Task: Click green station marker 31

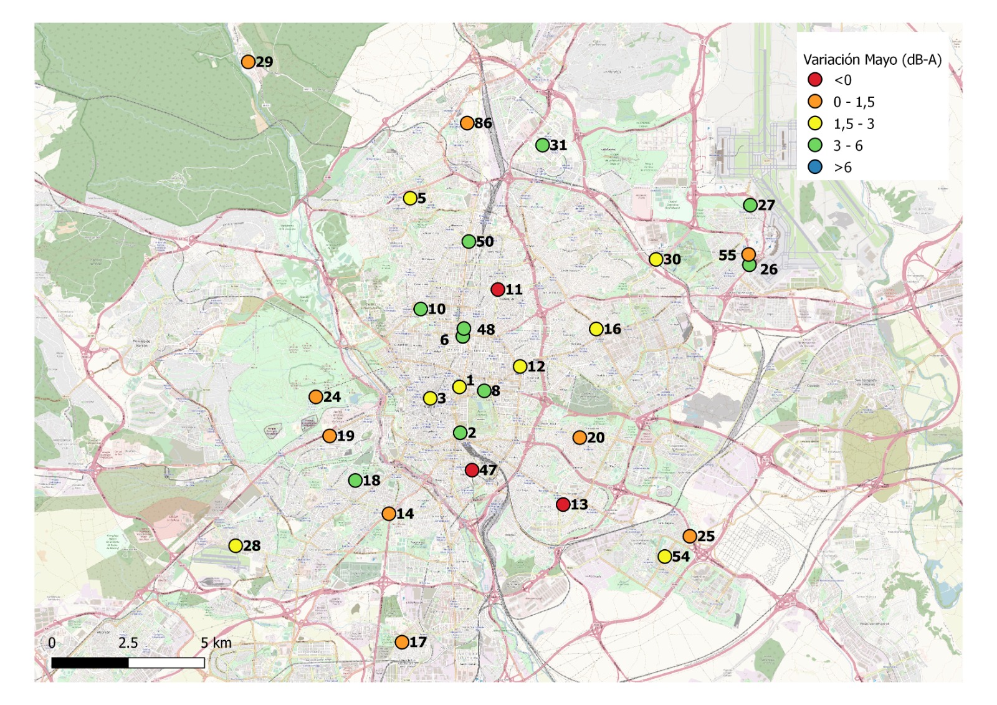Action: point(542,145)
